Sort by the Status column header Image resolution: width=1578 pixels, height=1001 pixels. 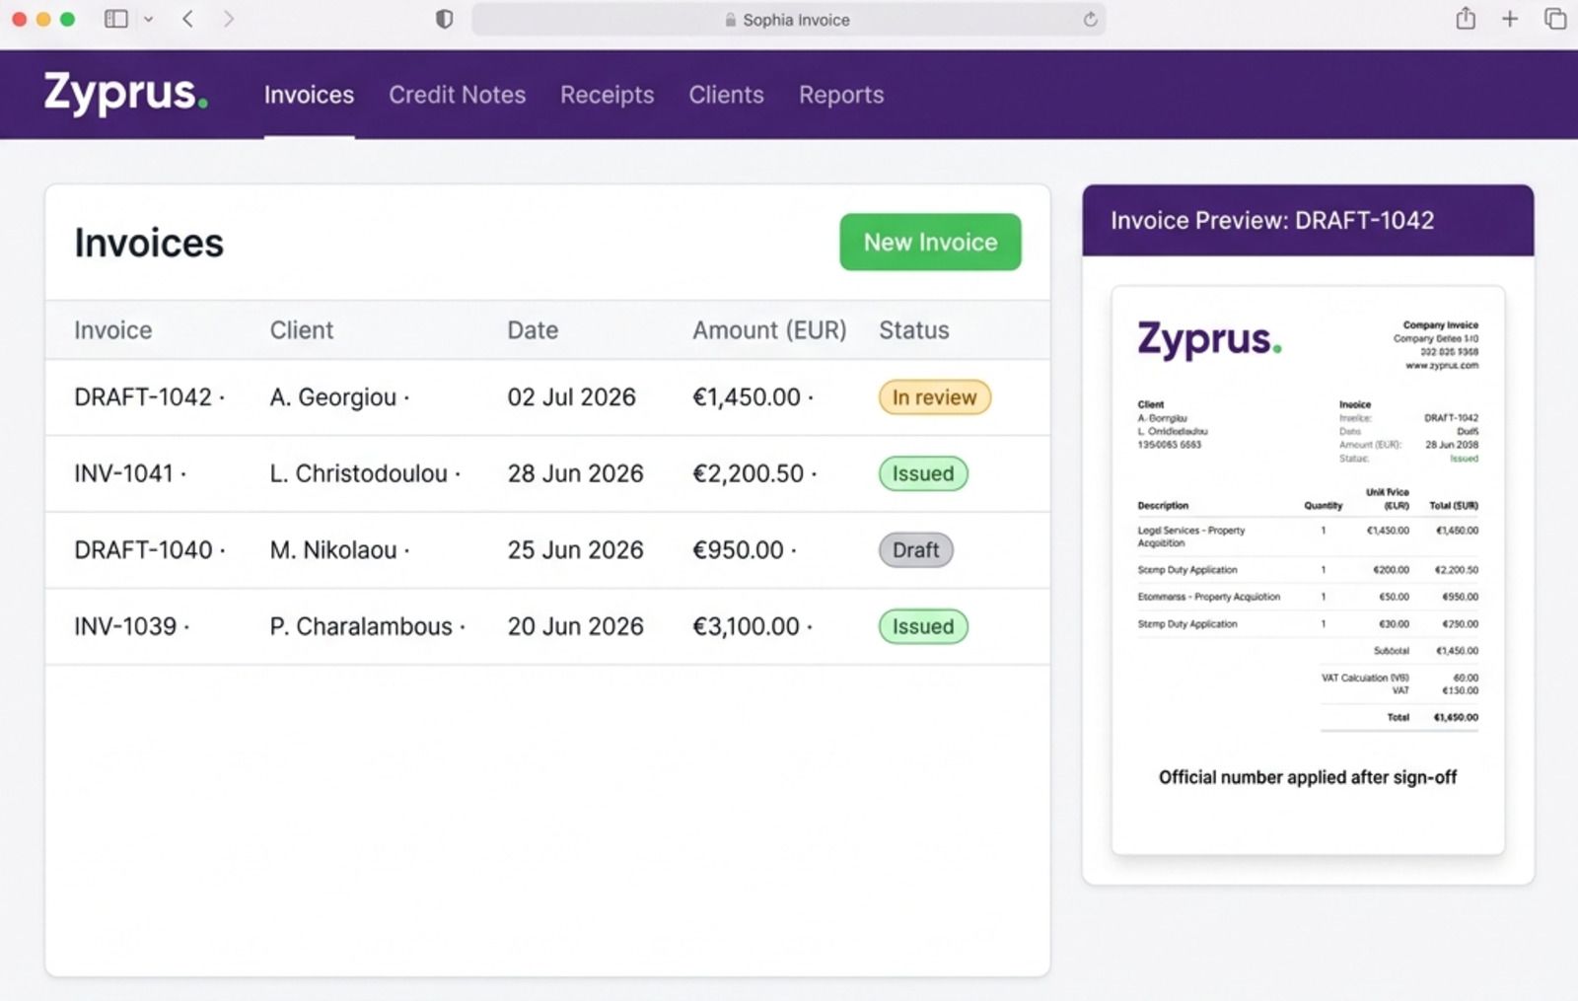point(914,330)
